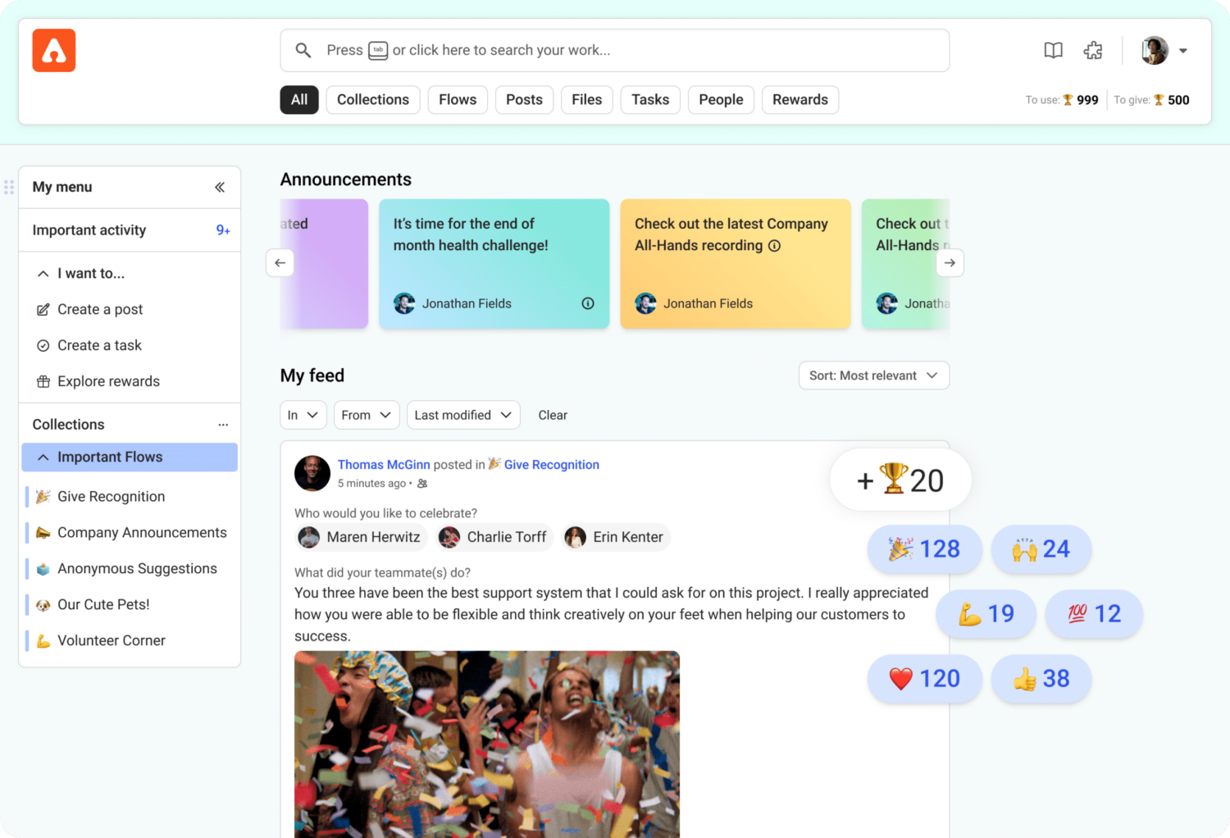This screenshot has width=1230, height=838.
Task: Open the Sort: Most relevant dropdown
Action: 873,376
